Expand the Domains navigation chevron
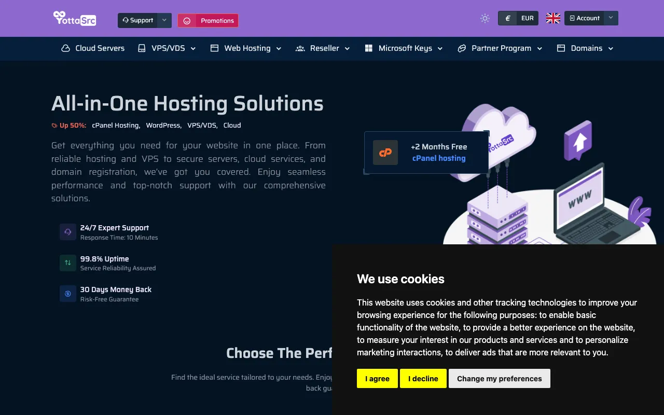664x415 pixels. pos(611,49)
